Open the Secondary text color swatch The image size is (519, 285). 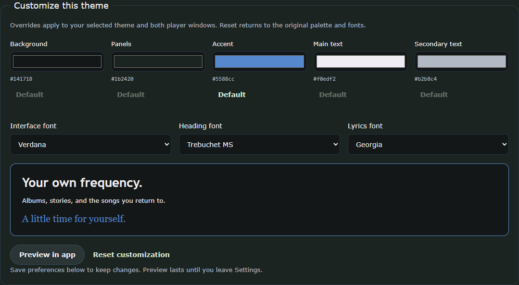click(x=462, y=62)
